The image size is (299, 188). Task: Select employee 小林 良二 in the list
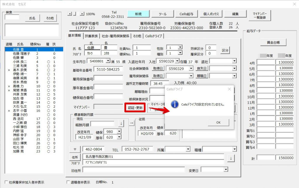click(x=34, y=62)
